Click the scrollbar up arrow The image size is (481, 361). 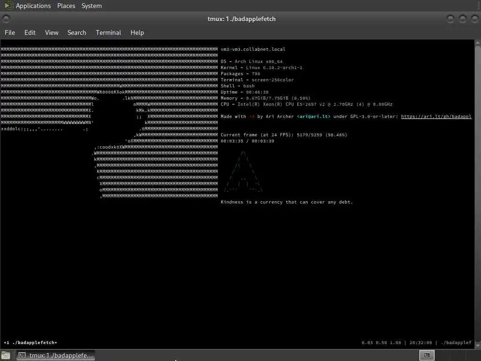[x=478, y=43]
